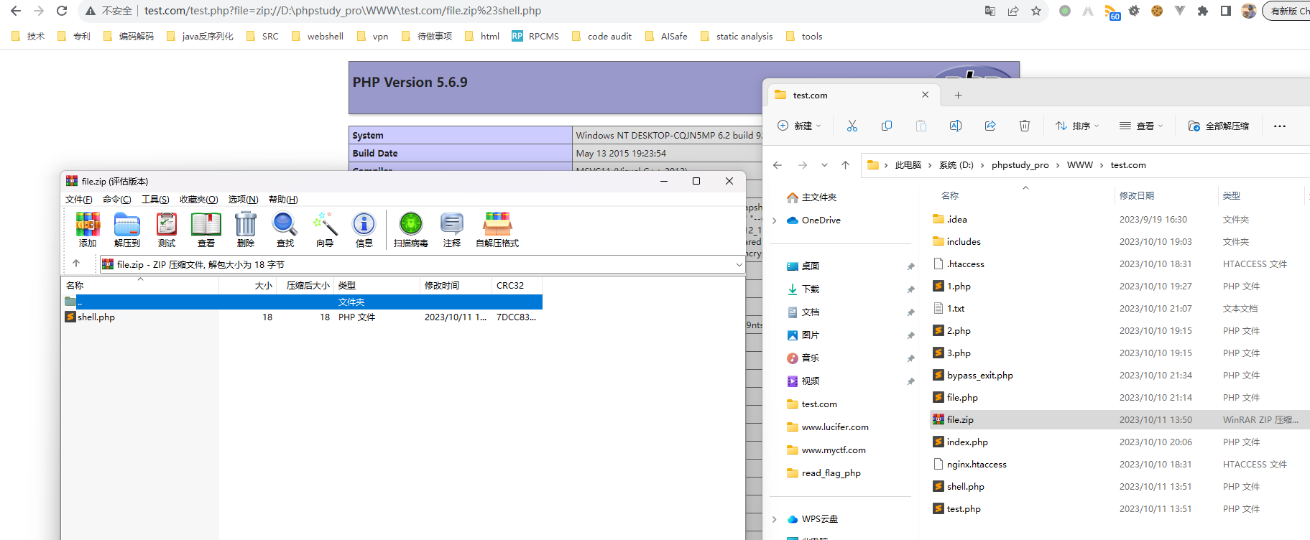The width and height of the screenshot is (1310, 540).
Task: Click 全部解压缩 (Extract all) button
Action: [x=1219, y=126]
